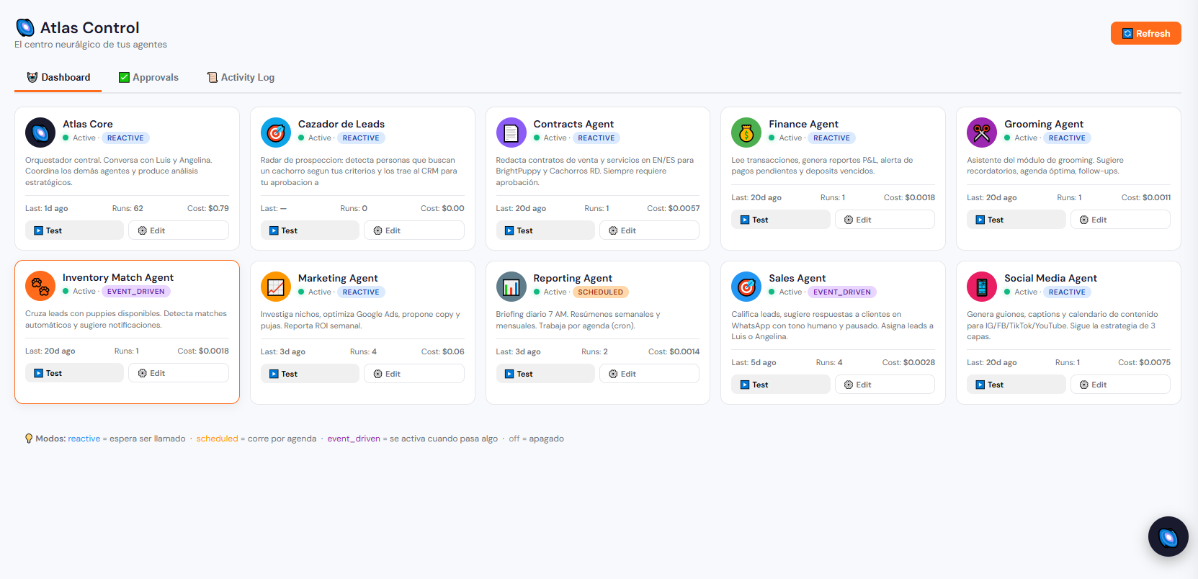This screenshot has width=1198, height=579.
Task: Run Test on Inventory Match Agent
Action: pos(74,373)
